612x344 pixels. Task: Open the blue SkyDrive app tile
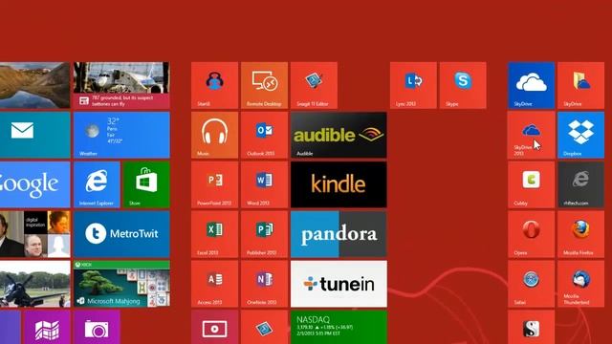(532, 85)
